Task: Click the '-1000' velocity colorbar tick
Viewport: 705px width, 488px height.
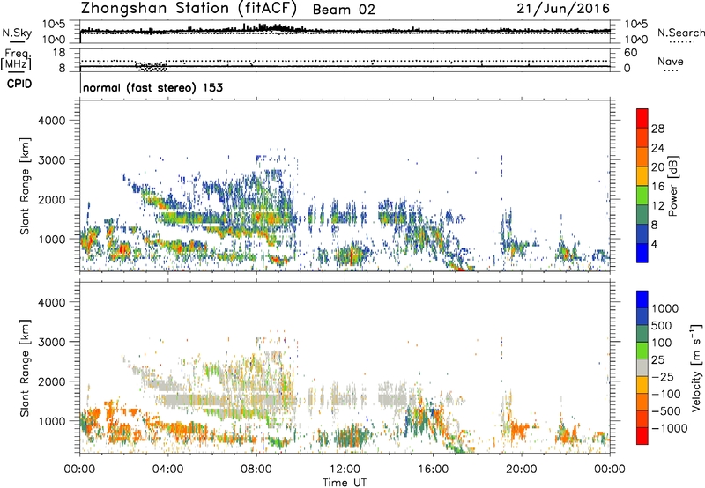Action: (669, 428)
